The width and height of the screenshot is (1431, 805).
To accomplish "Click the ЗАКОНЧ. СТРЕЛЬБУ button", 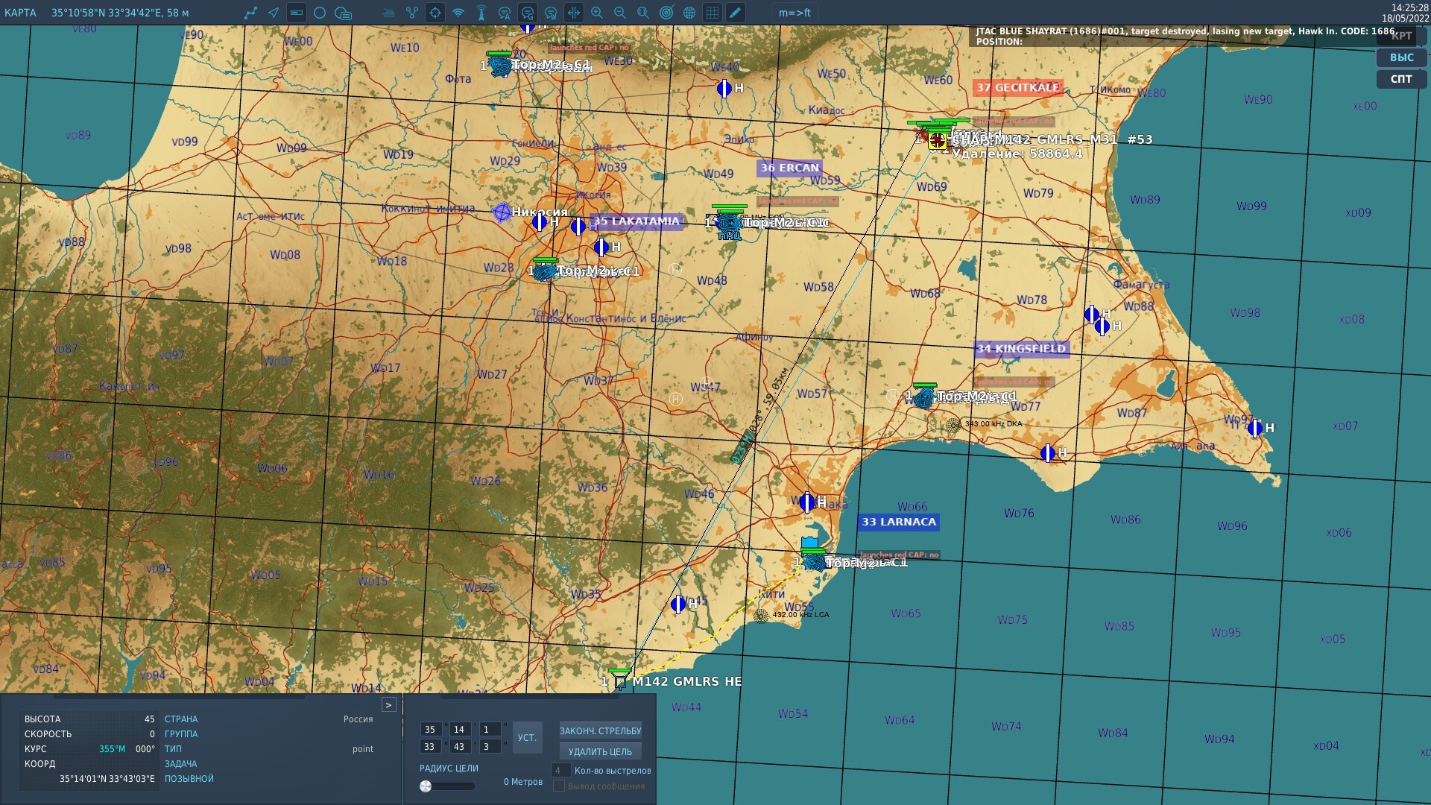I will 600,730.
